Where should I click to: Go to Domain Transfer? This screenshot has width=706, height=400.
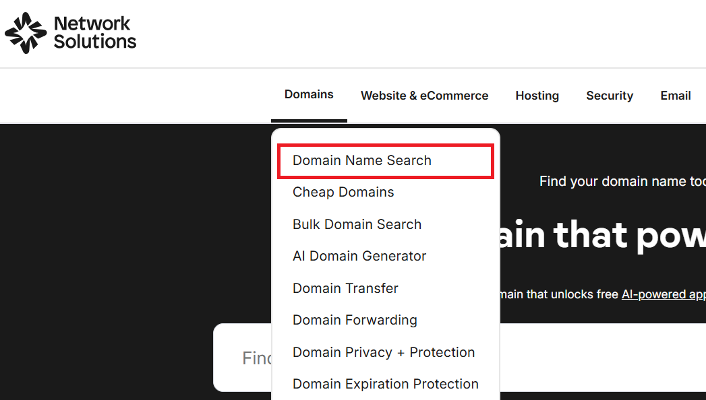tap(345, 288)
